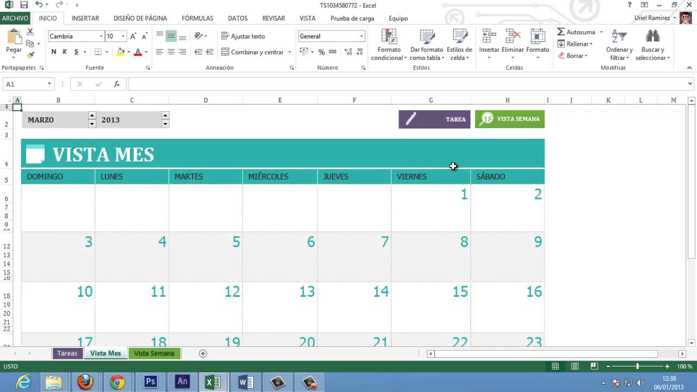697x392 pixels.
Task: Click the font color red A swatch
Action: (x=138, y=52)
